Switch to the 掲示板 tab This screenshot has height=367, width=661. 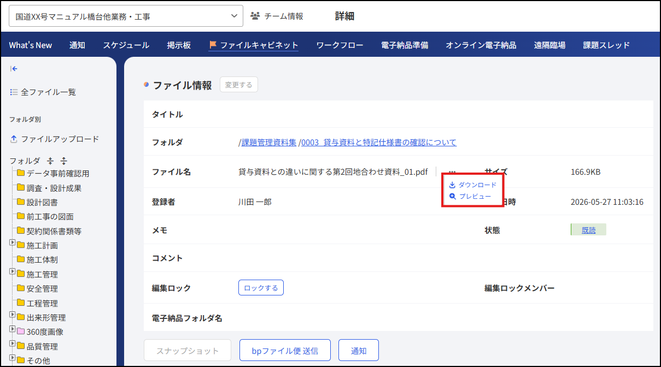[179, 45]
